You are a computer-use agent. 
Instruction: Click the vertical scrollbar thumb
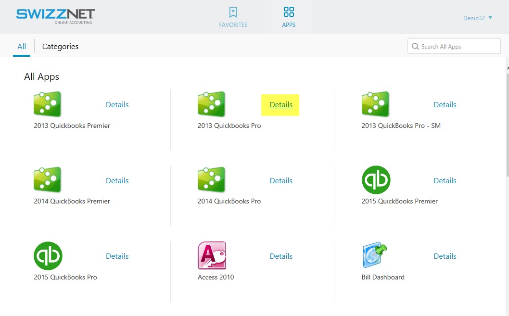pos(508,125)
